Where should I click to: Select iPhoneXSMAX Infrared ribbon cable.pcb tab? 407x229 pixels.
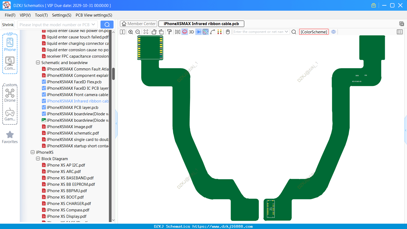click(x=201, y=24)
